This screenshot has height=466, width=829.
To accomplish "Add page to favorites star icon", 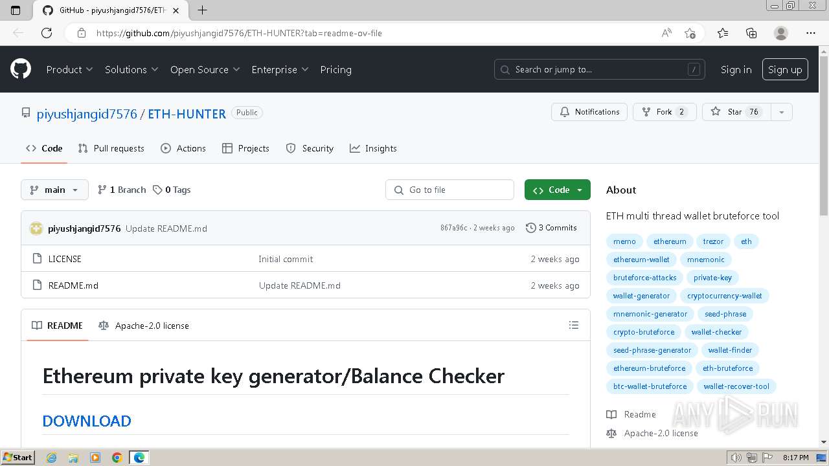I will pos(690,33).
